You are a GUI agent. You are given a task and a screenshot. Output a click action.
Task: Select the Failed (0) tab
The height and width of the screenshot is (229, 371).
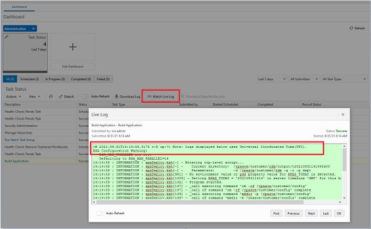pos(103,79)
